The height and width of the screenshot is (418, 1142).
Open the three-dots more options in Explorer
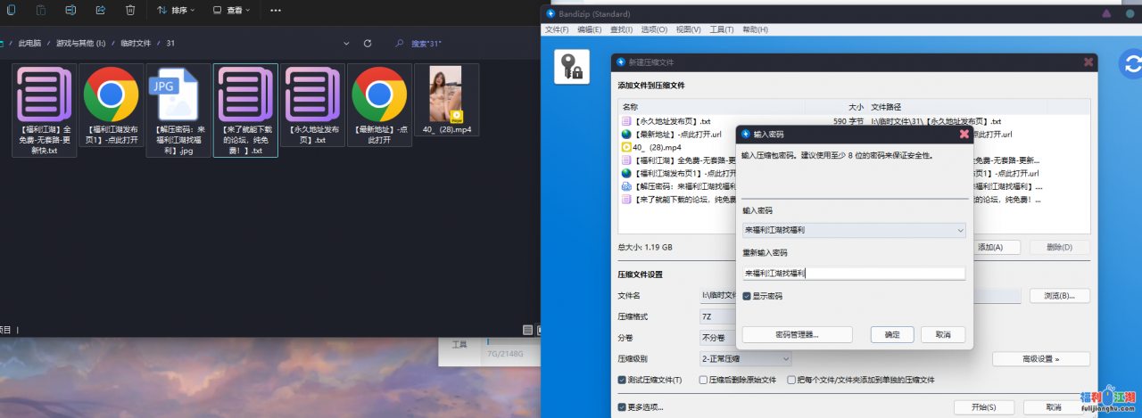click(275, 10)
